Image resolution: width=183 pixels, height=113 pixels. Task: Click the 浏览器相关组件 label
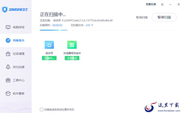click(72, 53)
